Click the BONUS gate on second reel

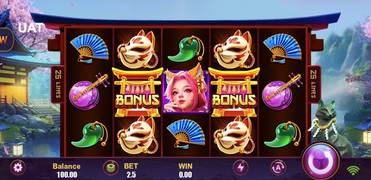[x=138, y=92]
